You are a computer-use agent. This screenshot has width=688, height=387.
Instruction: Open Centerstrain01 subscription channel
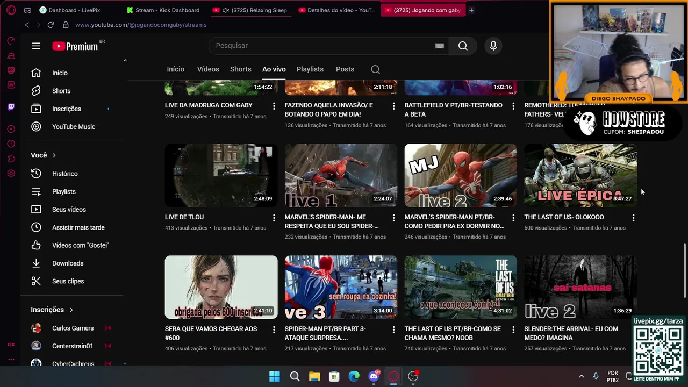pos(71,346)
